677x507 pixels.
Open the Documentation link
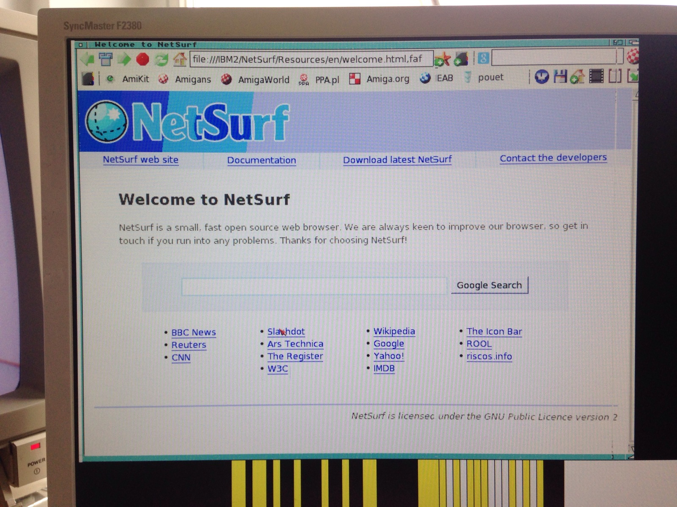click(261, 160)
